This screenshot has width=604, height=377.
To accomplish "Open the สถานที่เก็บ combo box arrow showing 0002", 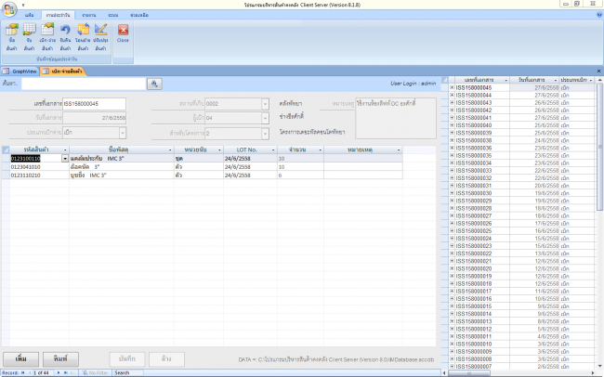I will [x=265, y=104].
